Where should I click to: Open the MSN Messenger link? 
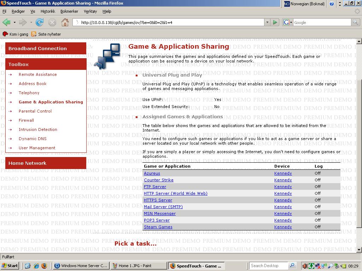click(x=160, y=213)
